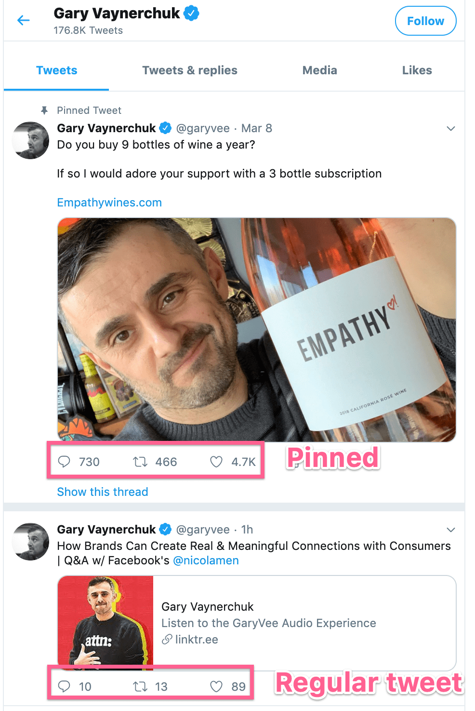Click the verified badge beside header name
Viewport: 475px width, 711px height.
pos(192,14)
